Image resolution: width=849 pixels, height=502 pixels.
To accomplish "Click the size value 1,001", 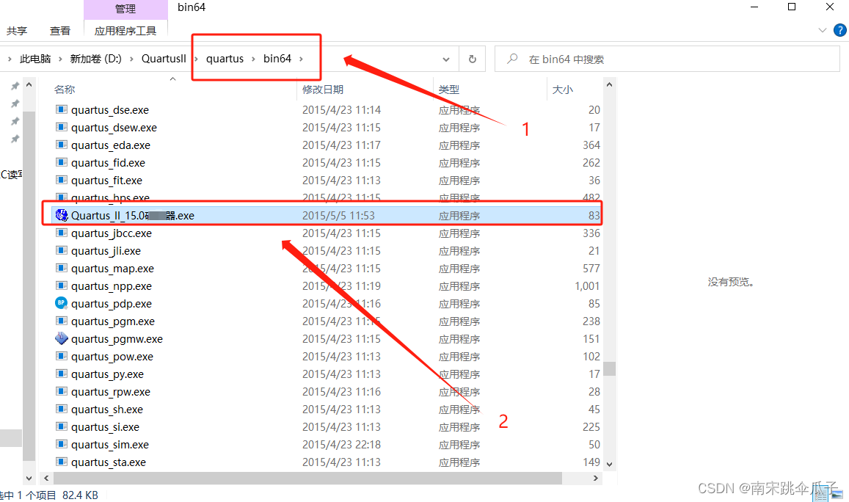I will click(x=587, y=286).
